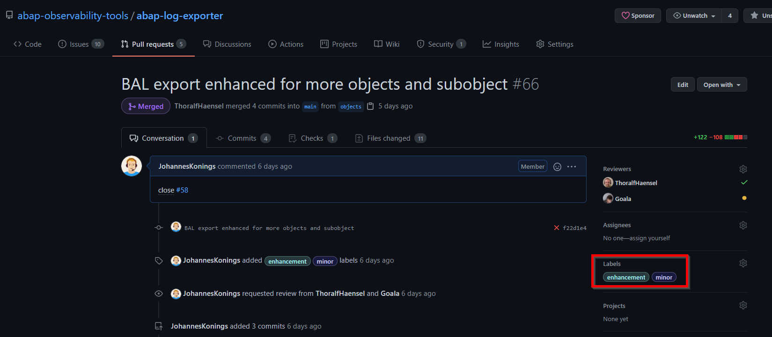Click the repository book icon top left
This screenshot has height=337, width=772.
pos(9,14)
